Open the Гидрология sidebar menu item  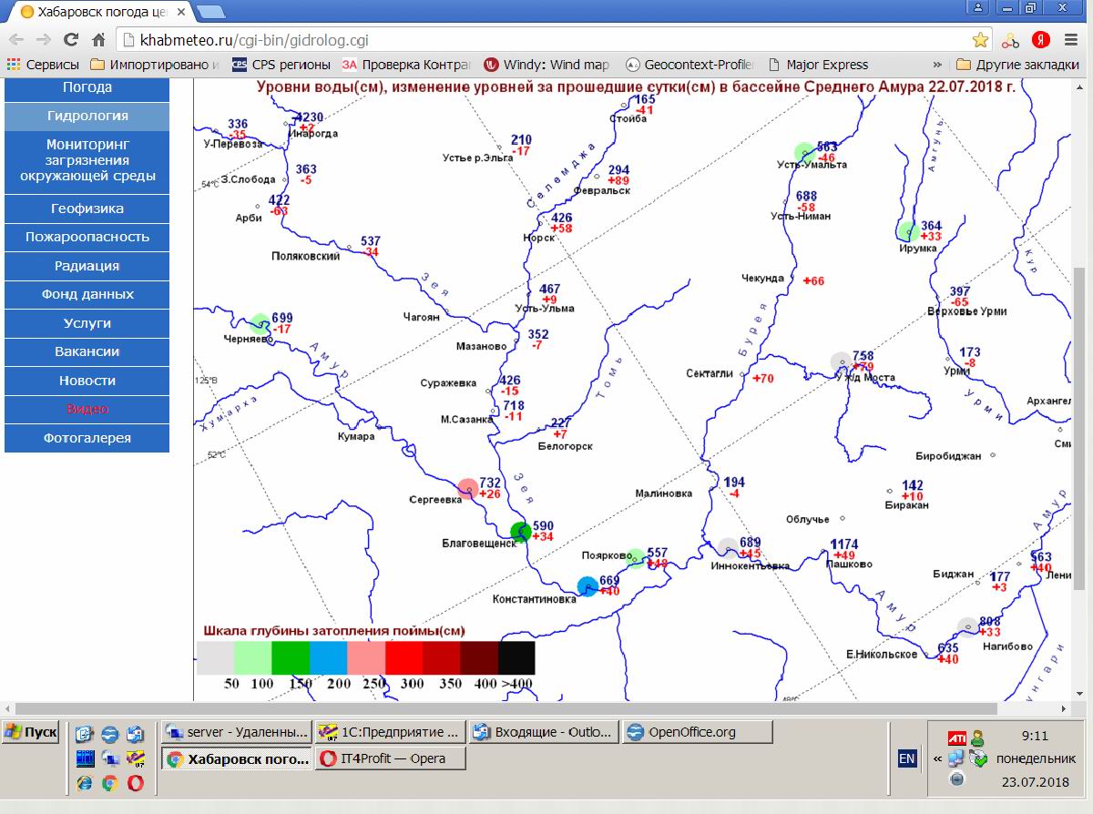tap(87, 117)
